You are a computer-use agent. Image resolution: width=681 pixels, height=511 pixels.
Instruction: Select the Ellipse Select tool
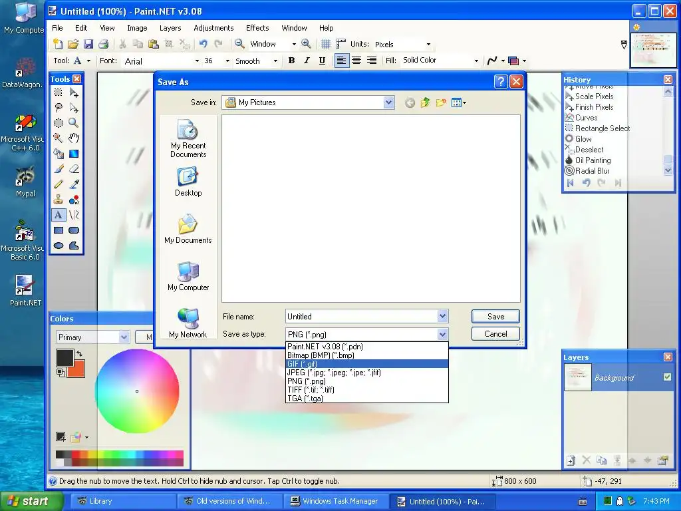coord(59,123)
